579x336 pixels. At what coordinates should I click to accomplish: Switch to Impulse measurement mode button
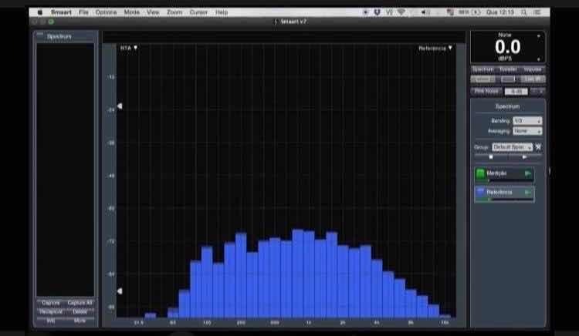click(533, 69)
